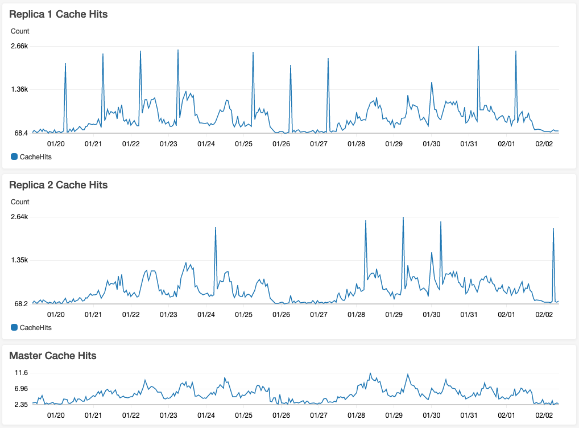Click the 2.35 y-axis value in Master chart
579x428 pixels.
pos(21,404)
